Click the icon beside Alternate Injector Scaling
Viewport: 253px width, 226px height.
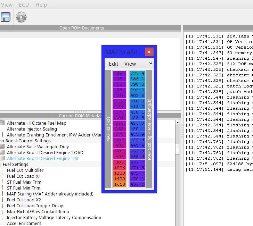tap(2, 129)
